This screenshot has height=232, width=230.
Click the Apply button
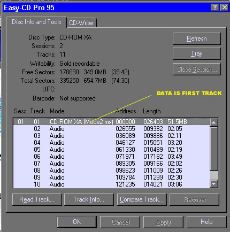pyautogui.click(x=163, y=222)
